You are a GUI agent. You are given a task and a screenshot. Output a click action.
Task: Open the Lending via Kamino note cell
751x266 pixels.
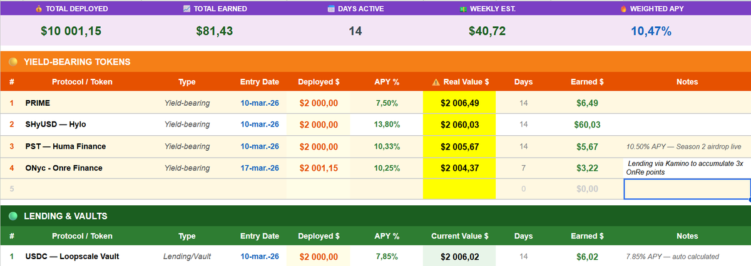tap(687, 168)
